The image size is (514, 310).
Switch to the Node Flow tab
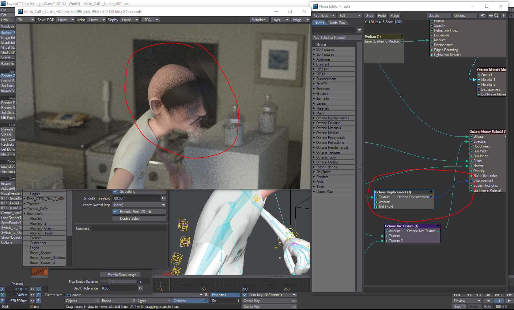(338, 23)
